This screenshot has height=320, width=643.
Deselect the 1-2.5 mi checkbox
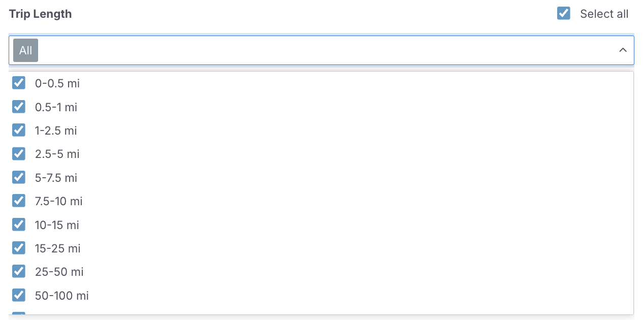pos(19,130)
